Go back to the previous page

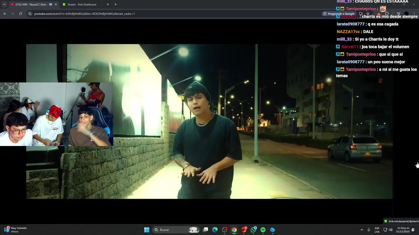click(x=5, y=14)
